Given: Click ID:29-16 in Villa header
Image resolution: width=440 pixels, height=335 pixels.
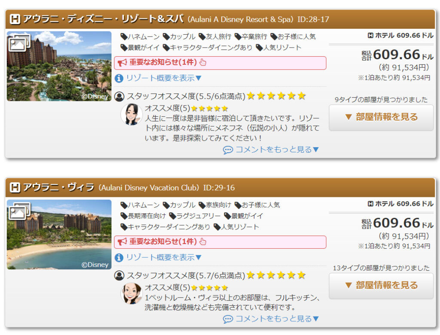Looking at the screenshot, I should (x=219, y=188).
